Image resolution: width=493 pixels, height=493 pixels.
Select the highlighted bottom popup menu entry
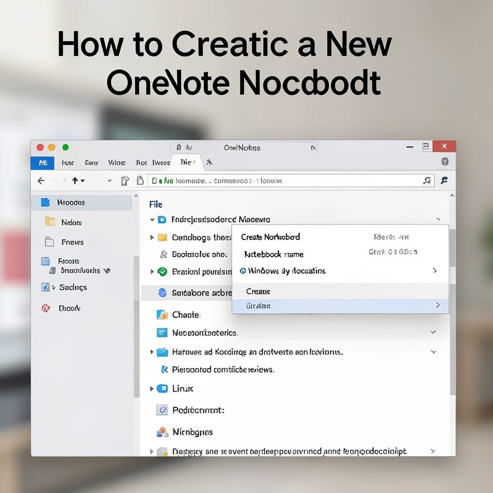click(340, 306)
